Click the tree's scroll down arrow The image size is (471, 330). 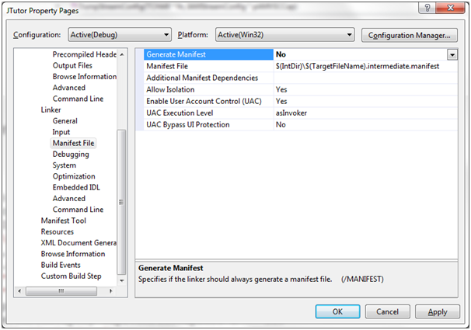coord(122,281)
